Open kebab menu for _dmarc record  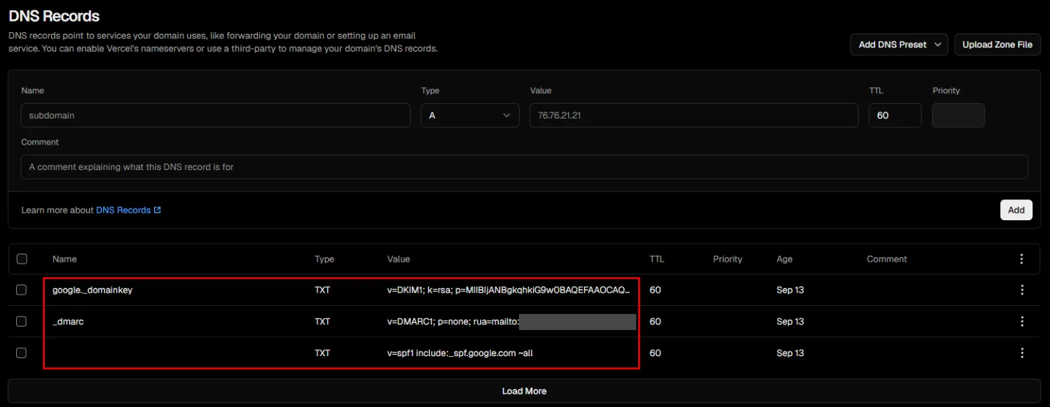[x=1022, y=321]
